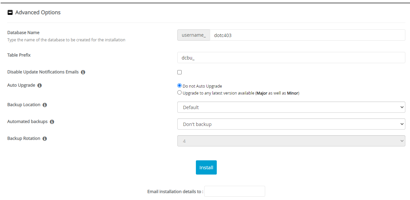The width and height of the screenshot is (410, 200).
Task: Open the Automated backups dropdown showing Don't backup
Action: click(291, 124)
